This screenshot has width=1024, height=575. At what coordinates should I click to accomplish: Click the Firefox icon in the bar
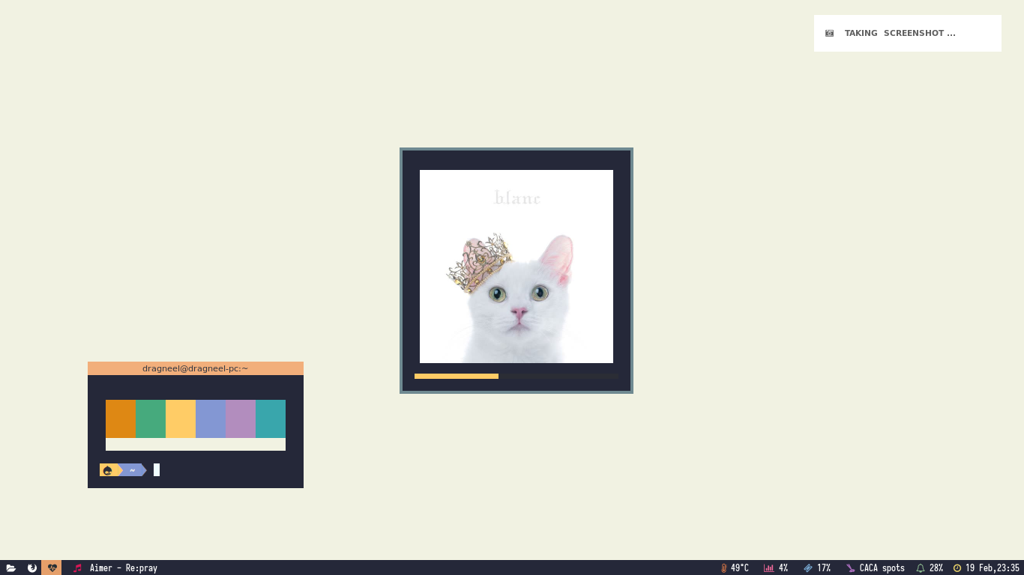(32, 568)
